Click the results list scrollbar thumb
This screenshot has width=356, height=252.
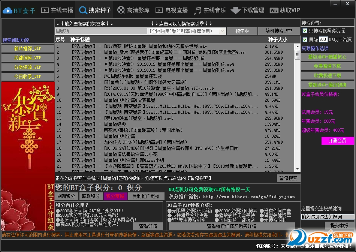[x=298, y=54]
